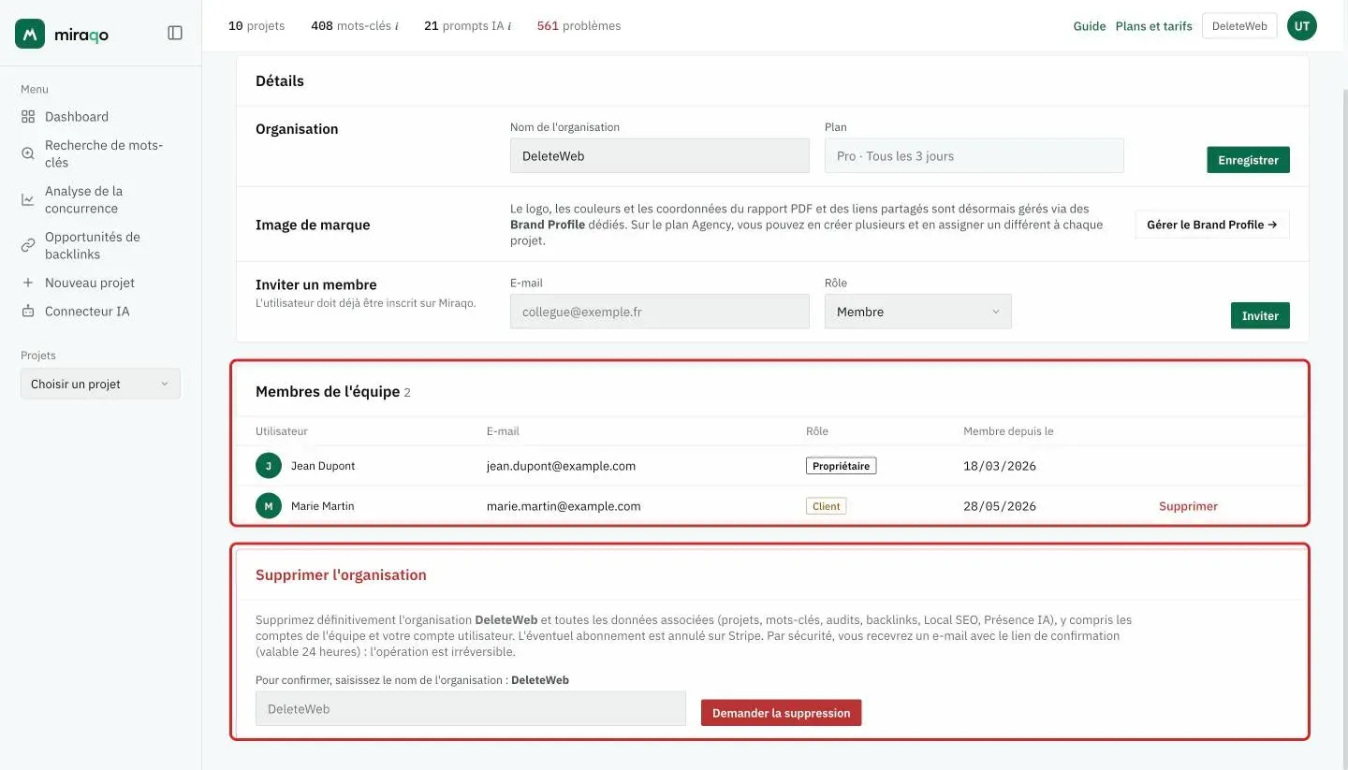This screenshot has width=1348, height=770.
Task: Click the backlinks chain link icon
Action: (28, 245)
